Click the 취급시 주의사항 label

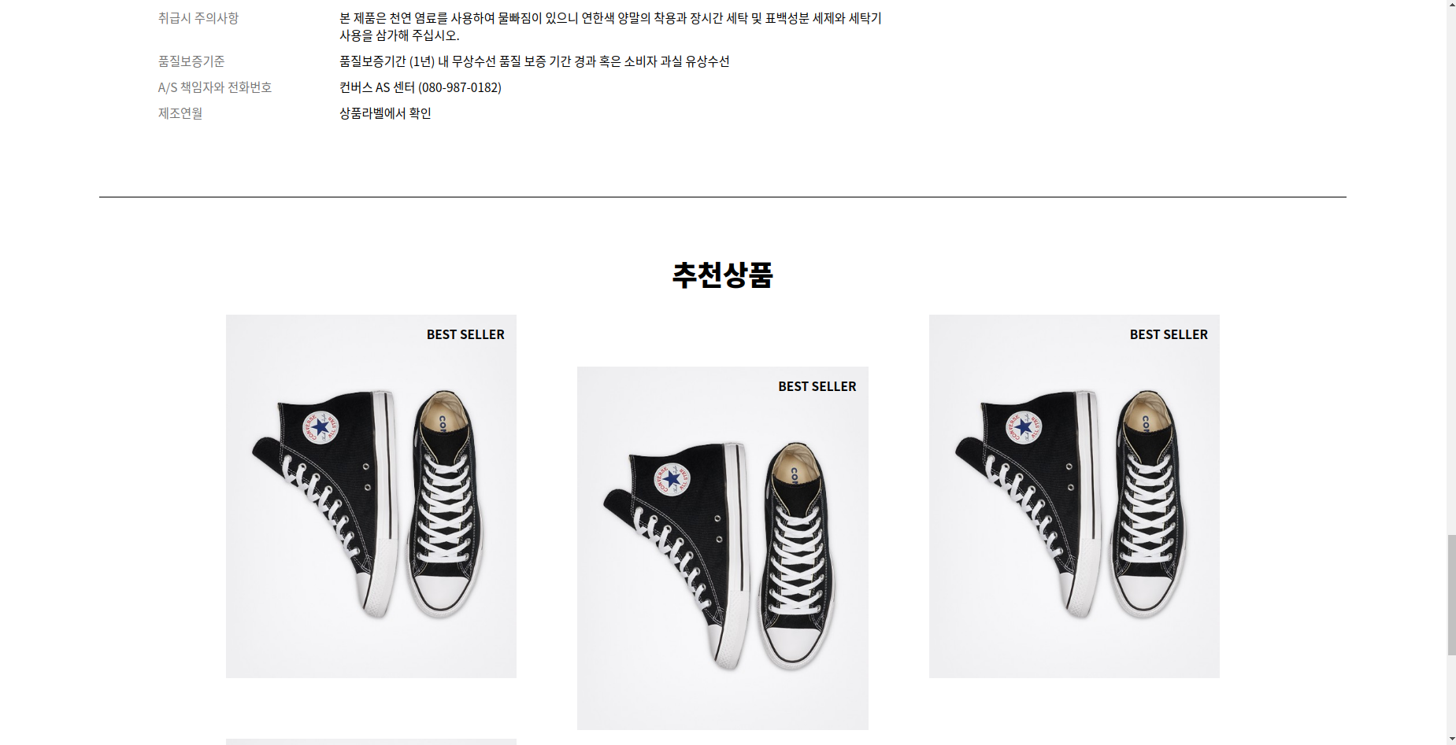click(x=198, y=18)
